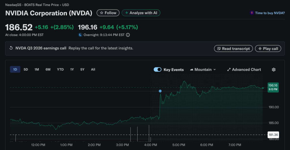The width and height of the screenshot is (290, 150).
Task: Open chart settings gear icon
Action: coord(274,69)
